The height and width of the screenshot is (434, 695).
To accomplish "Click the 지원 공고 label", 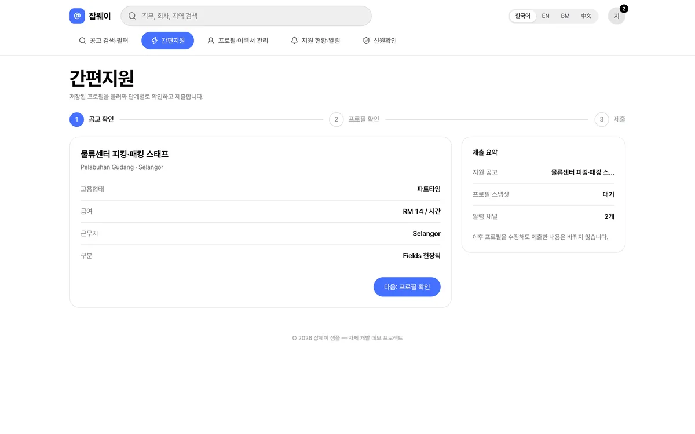I will pos(485,172).
